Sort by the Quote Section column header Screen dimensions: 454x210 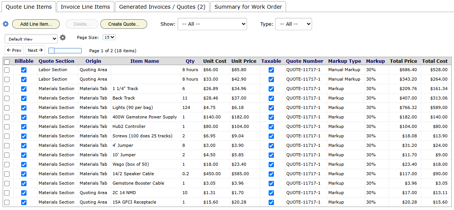(x=56, y=61)
